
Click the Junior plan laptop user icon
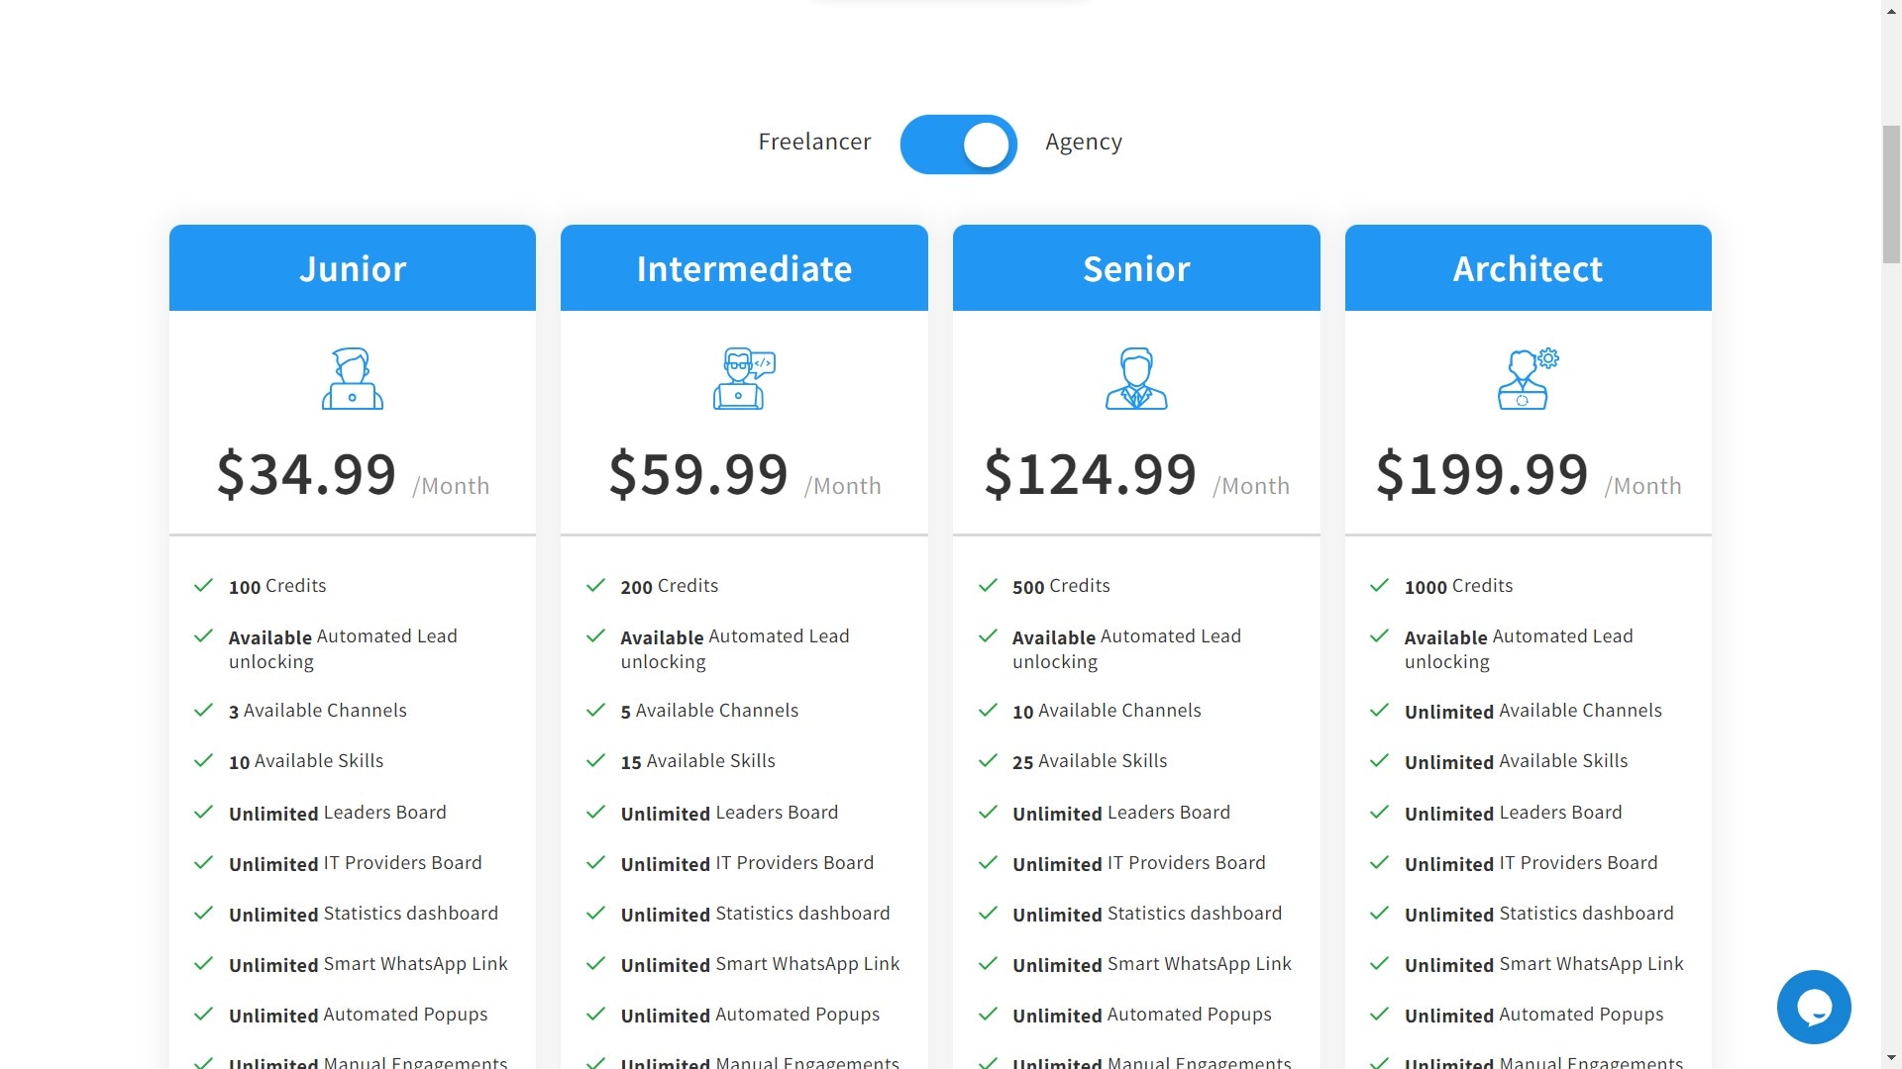[353, 378]
